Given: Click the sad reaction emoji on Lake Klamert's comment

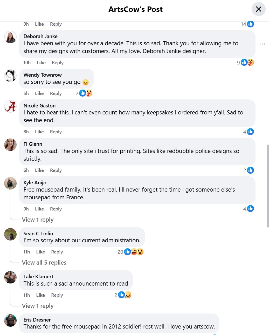Looking at the screenshot, I should coord(128,295).
